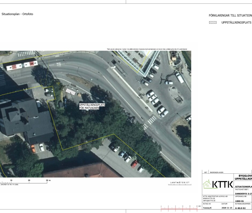Click the KTTK company logo
This screenshot has width=252, height=213.
point(218,184)
